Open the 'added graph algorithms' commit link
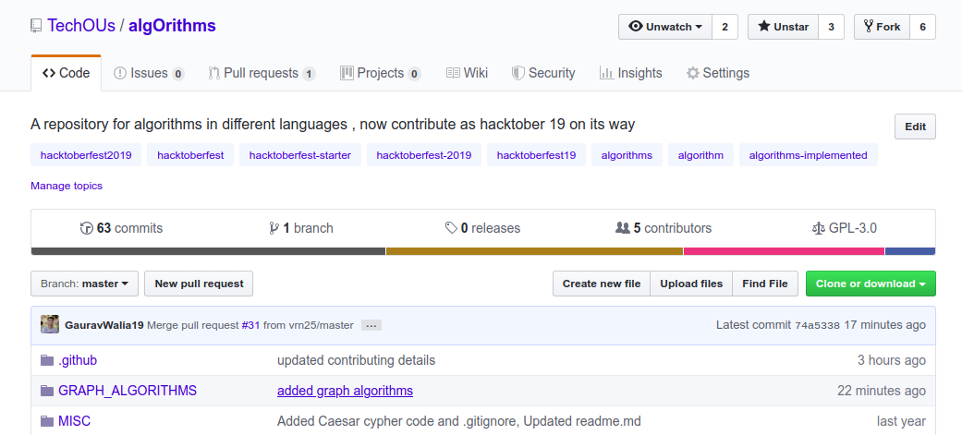 click(x=345, y=391)
